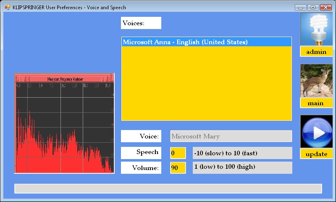Go to main via the main button

tap(316, 103)
